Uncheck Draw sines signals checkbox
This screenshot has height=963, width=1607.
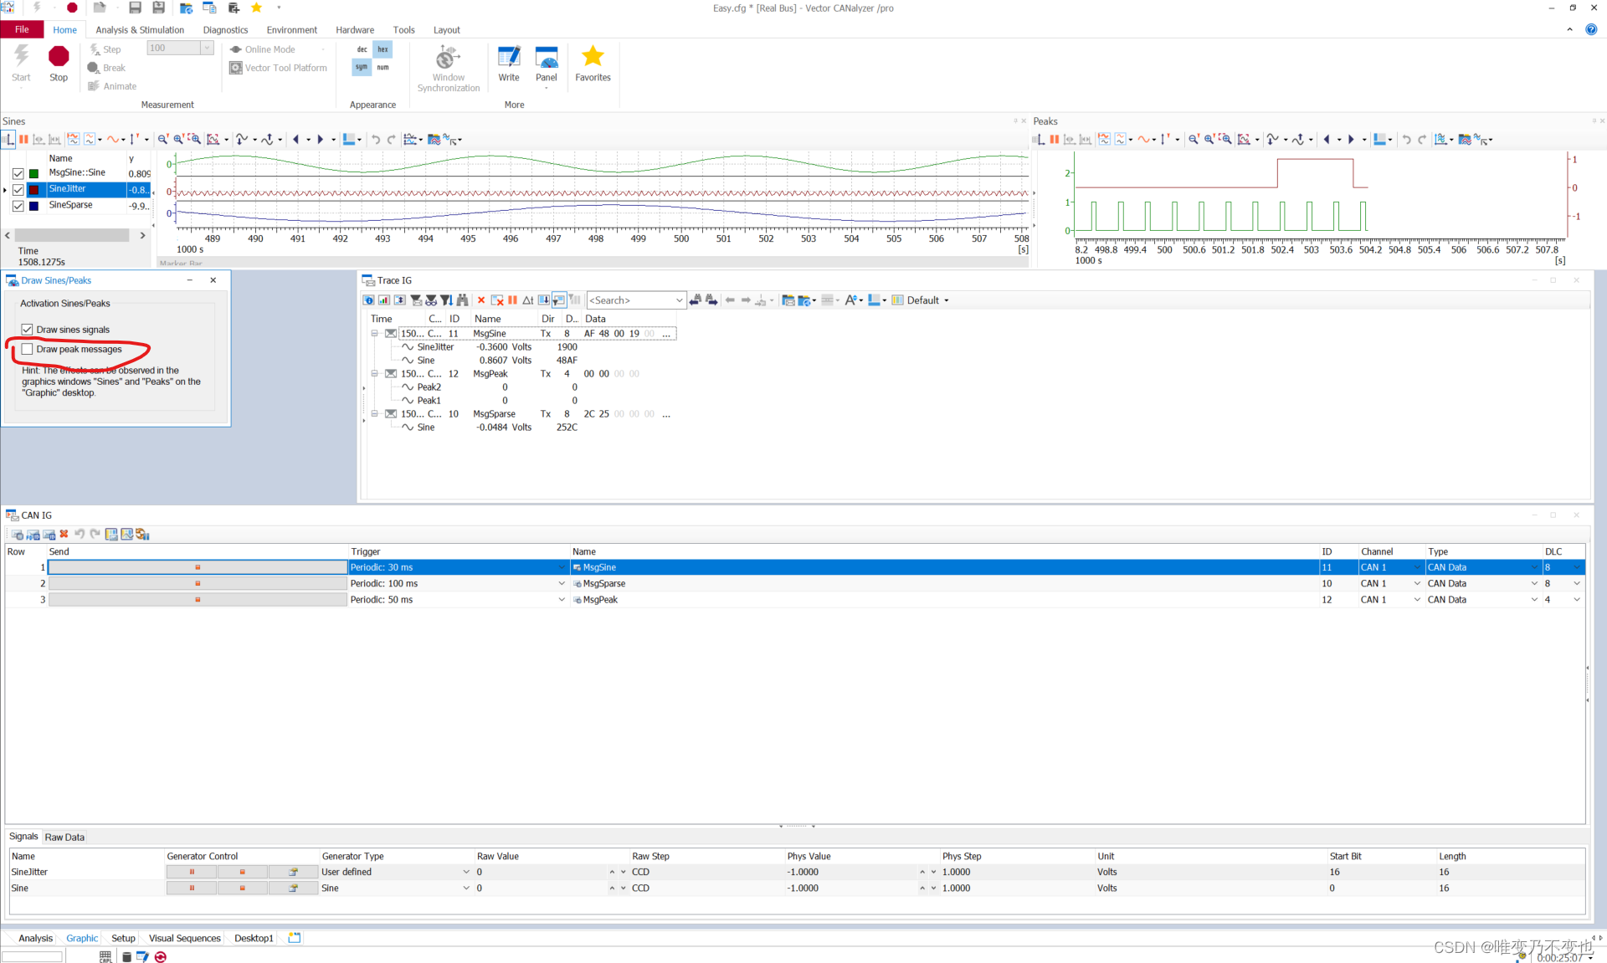tap(28, 330)
